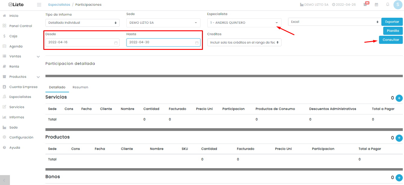Viewport: 404px width, 185px height.
Task: Open the Excel export format dropdown
Action: coord(334,22)
